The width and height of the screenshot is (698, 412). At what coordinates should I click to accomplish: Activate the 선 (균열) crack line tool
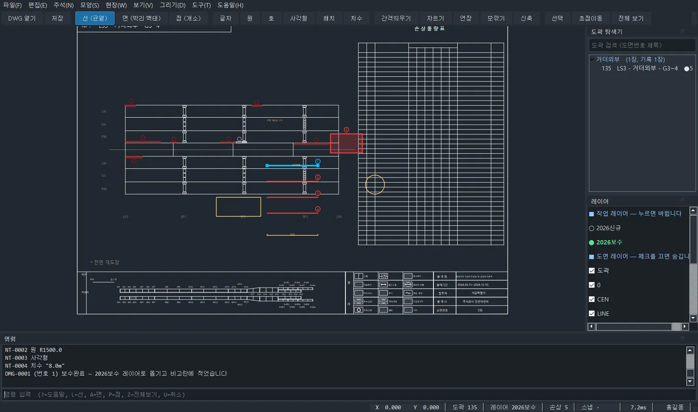(95, 18)
